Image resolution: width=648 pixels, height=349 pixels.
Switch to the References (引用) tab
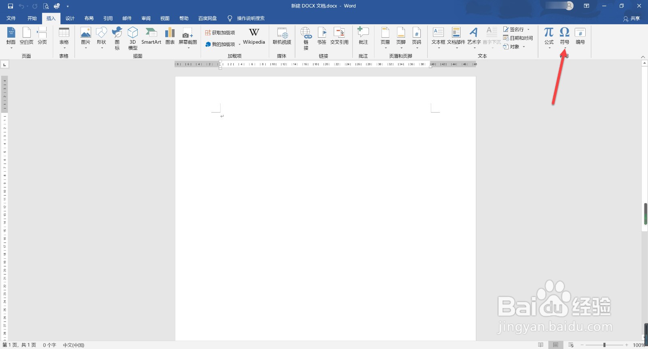(x=108, y=18)
